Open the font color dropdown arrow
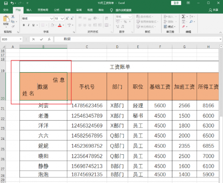Screen dimensions: 223x183 63,25
